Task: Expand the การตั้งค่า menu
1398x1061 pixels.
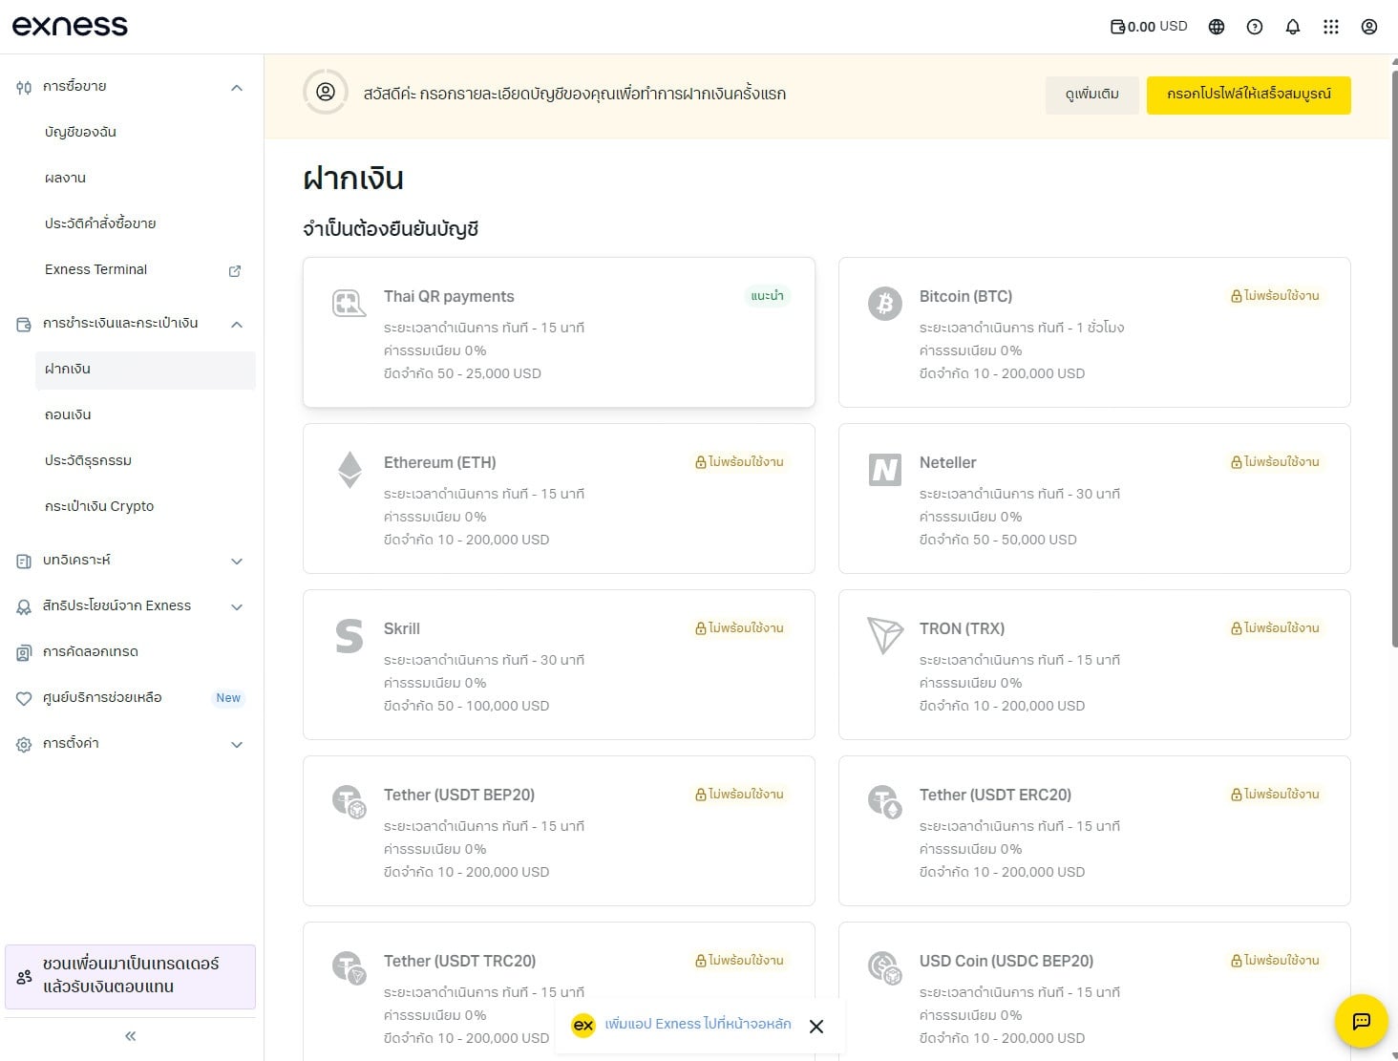Action: 237,745
